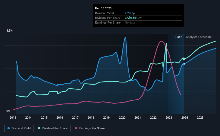Viewport: 220px width, 136px height.
Task: Toggle the Earnings Per Share legend series
Action: click(x=90, y=128)
